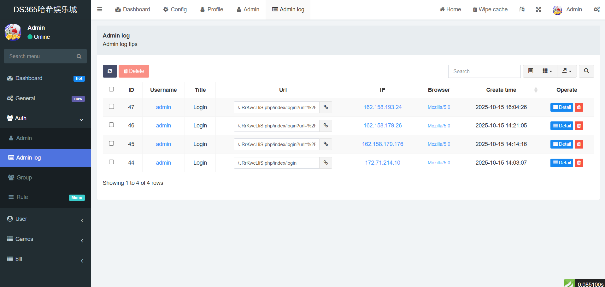Open Detail for log ID 47
Viewport: 605px width, 287px height.
[561, 107]
